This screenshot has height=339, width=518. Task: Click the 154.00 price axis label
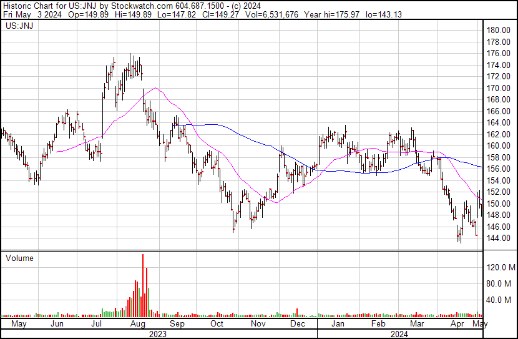click(x=499, y=180)
